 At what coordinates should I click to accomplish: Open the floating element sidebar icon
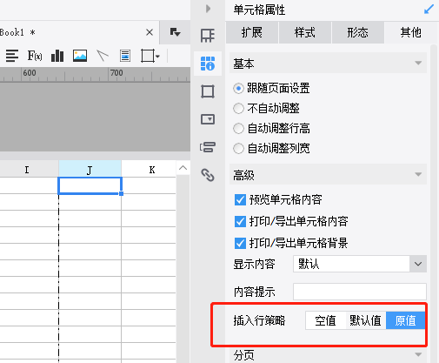tap(208, 91)
